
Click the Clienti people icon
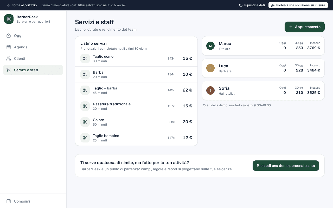9,58
